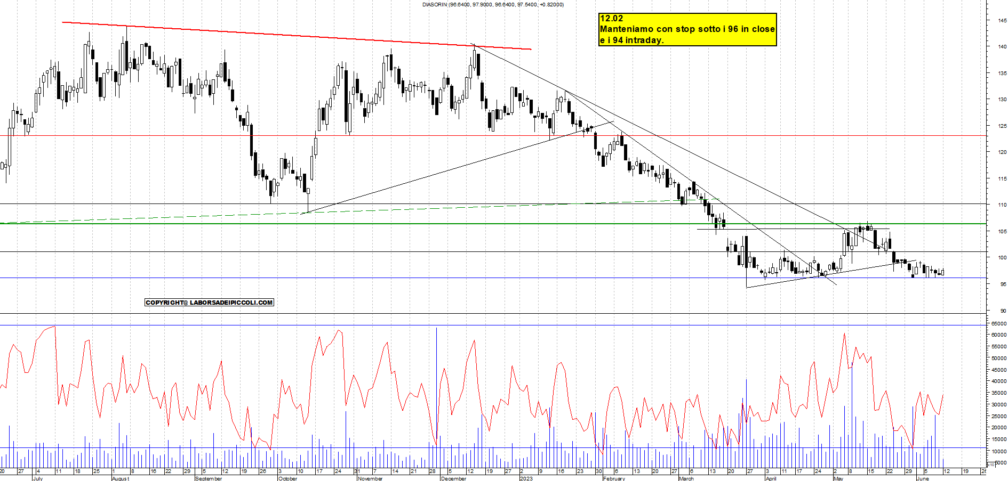Screen dimensions: 1008x481
Task: Click the March month label
Action: [x=686, y=478]
